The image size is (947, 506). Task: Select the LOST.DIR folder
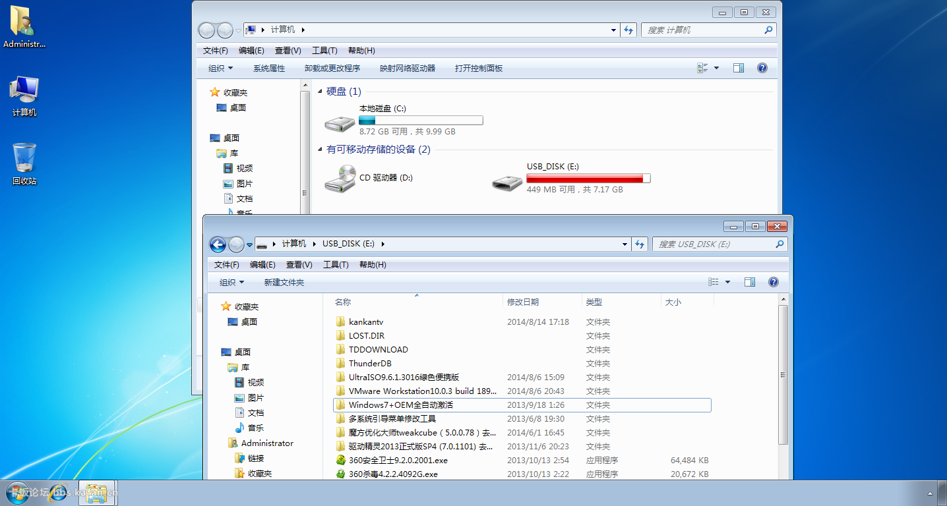coord(367,336)
